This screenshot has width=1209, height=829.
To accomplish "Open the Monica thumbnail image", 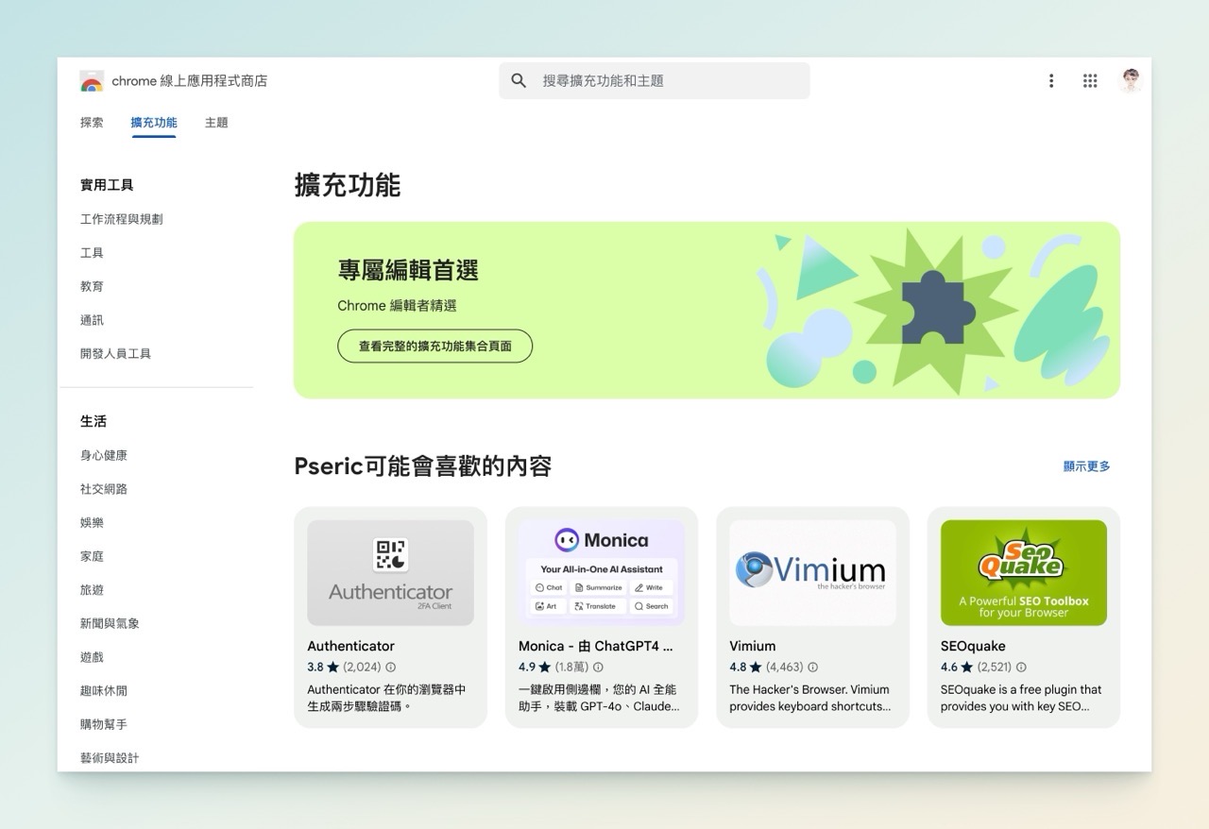I will (602, 573).
